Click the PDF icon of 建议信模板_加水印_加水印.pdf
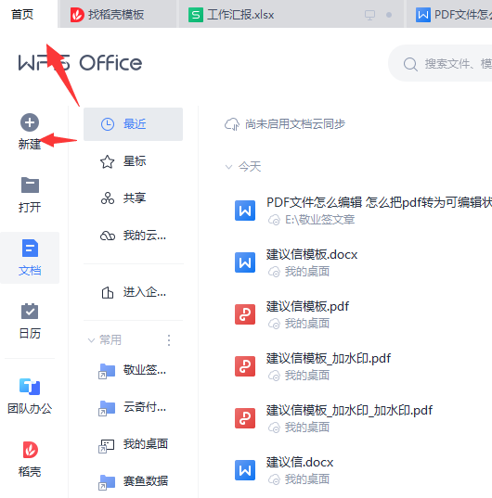Screen dimensions: 492x498 click(245, 418)
